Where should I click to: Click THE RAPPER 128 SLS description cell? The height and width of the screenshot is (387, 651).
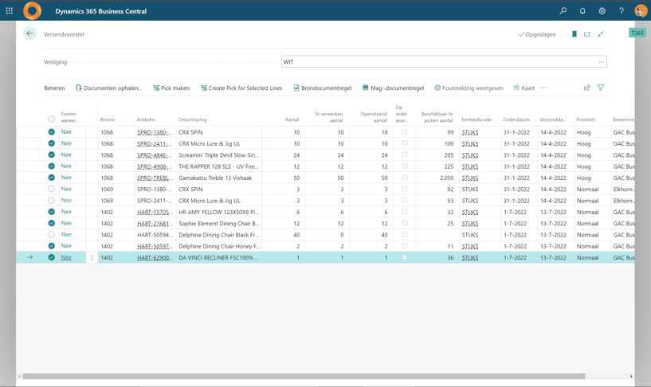tap(219, 166)
